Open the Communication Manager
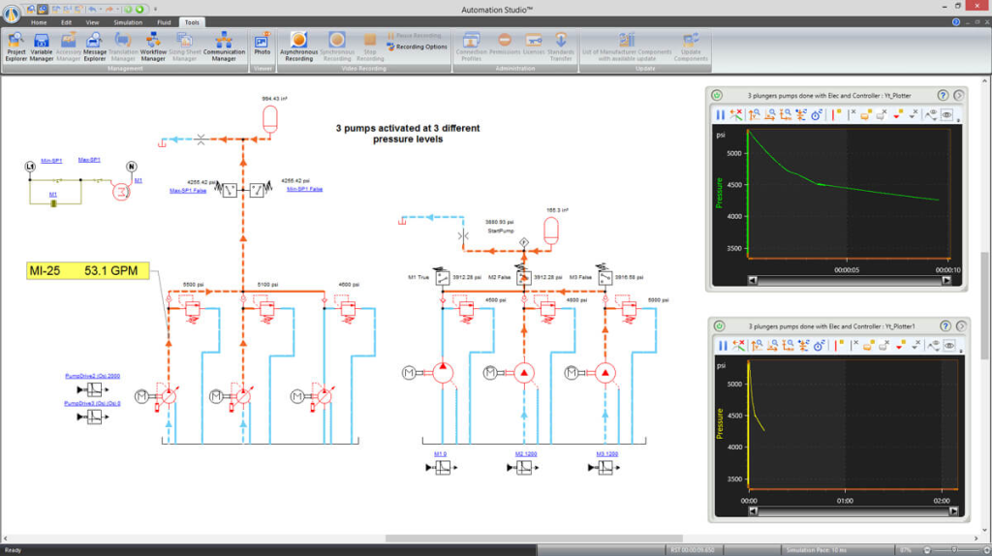Screen dimensions: 992x556 [x=224, y=47]
